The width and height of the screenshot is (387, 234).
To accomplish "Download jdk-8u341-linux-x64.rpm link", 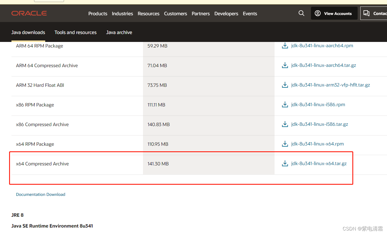I will [317, 144].
